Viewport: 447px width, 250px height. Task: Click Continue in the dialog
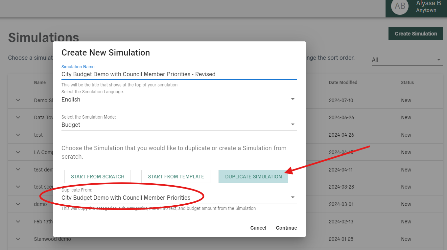pyautogui.click(x=286, y=228)
